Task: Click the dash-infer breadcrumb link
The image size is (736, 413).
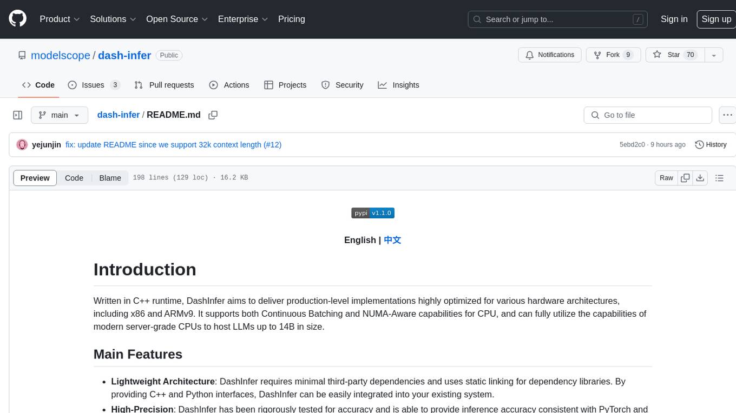Action: pos(119,115)
